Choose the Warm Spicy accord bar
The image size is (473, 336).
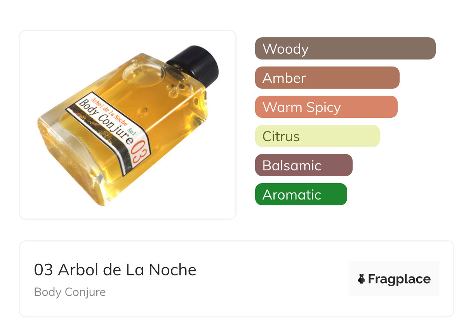[x=326, y=107]
